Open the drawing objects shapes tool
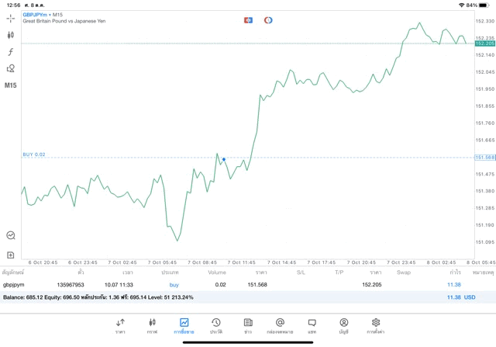This screenshot has width=496, height=347. tap(11, 69)
